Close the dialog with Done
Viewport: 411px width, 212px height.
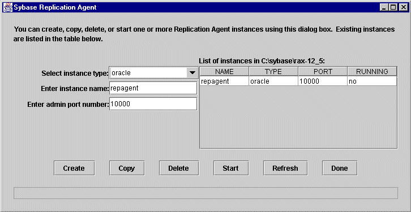(340, 168)
